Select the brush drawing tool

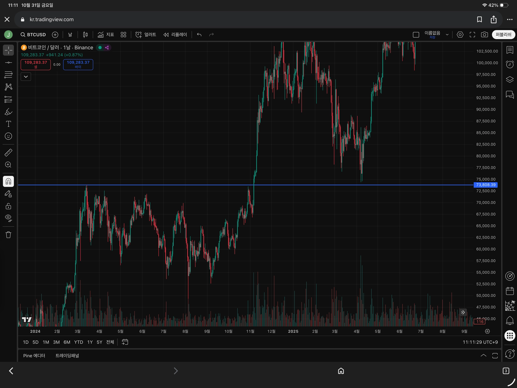[8, 112]
